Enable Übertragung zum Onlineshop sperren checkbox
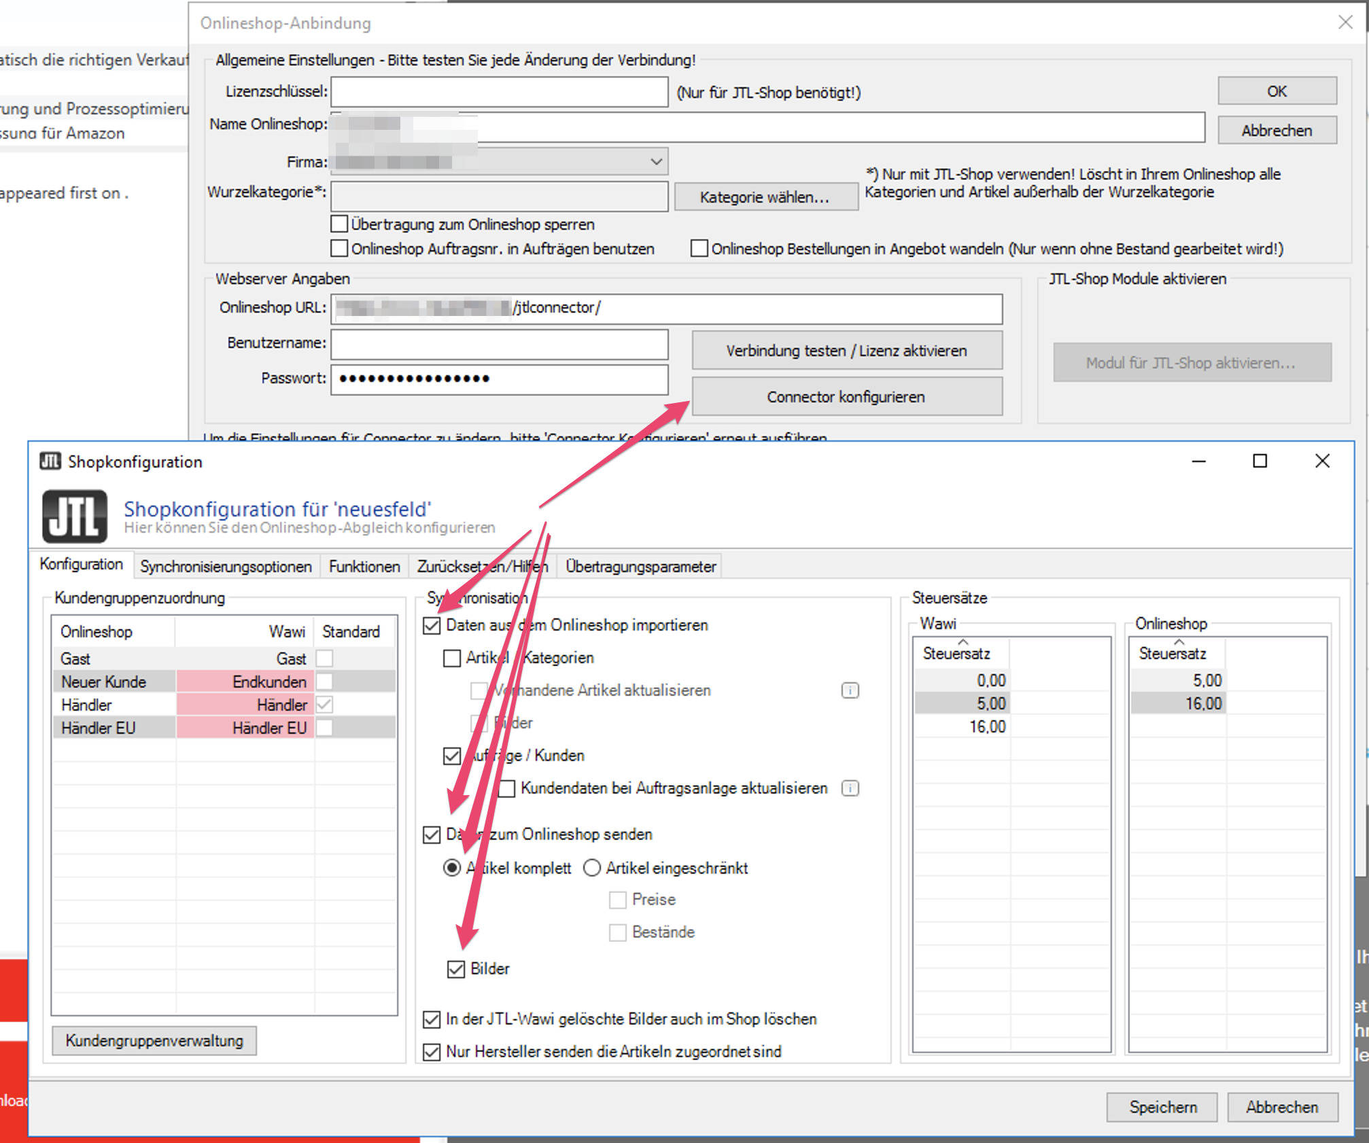This screenshot has height=1143, width=1369. click(x=339, y=224)
